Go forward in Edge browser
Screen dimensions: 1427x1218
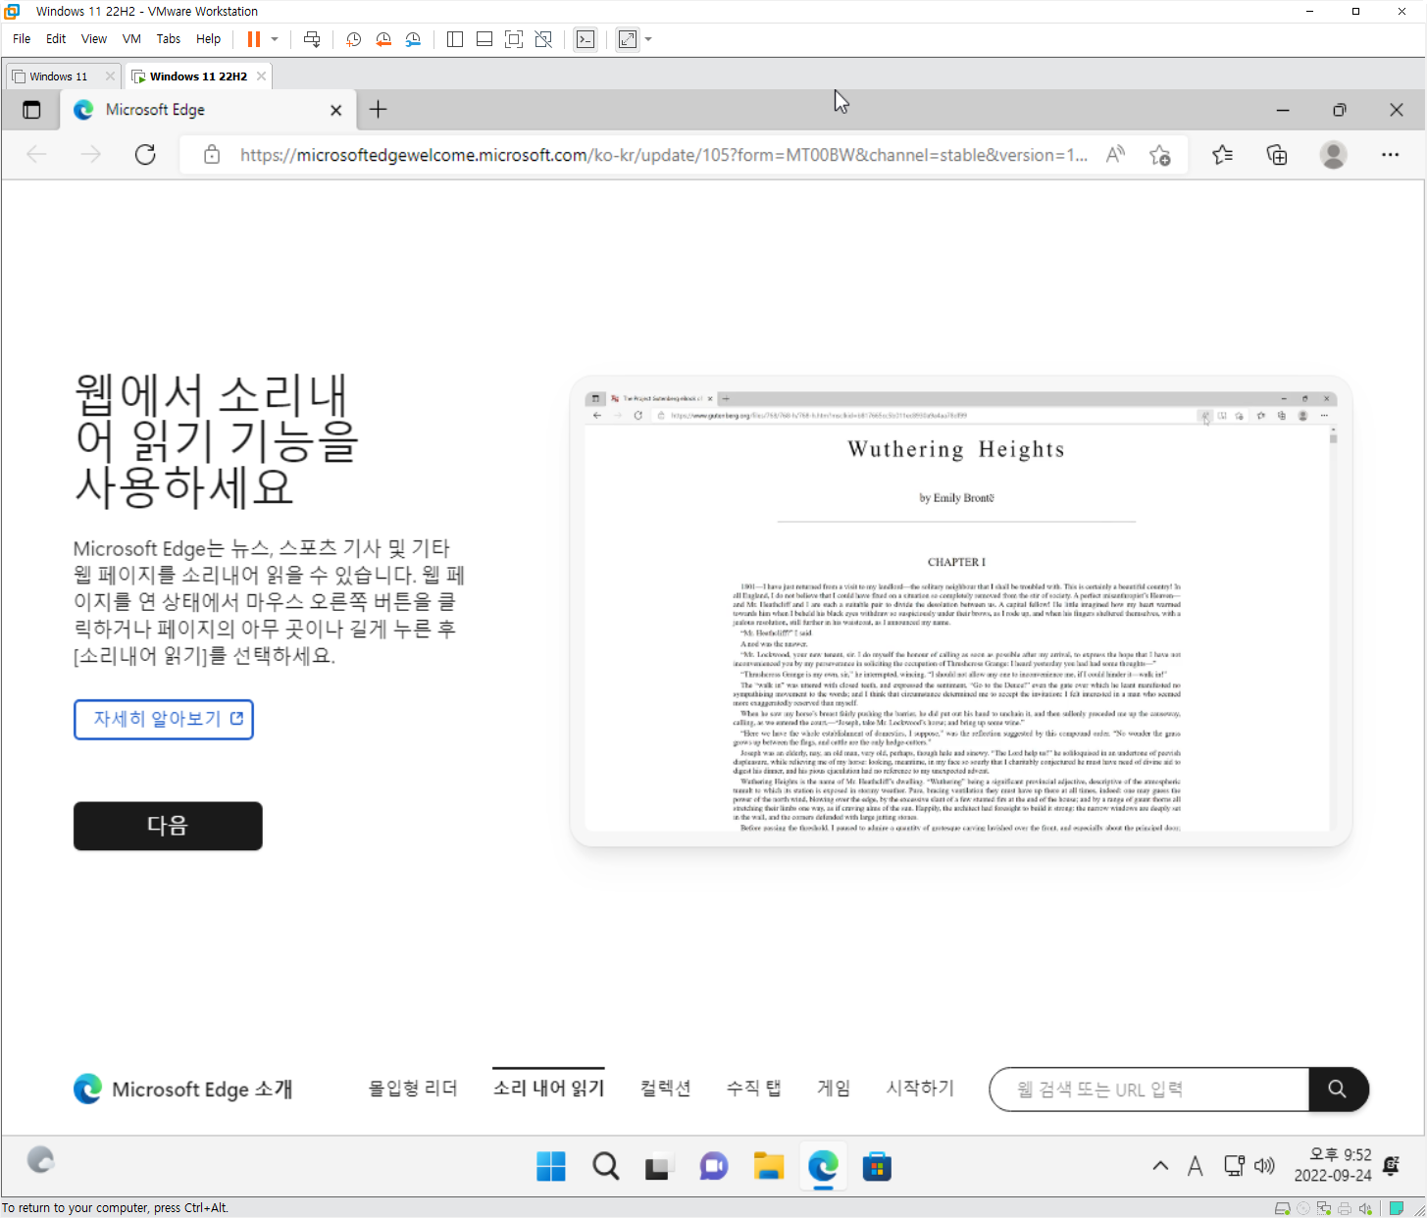pos(91,154)
